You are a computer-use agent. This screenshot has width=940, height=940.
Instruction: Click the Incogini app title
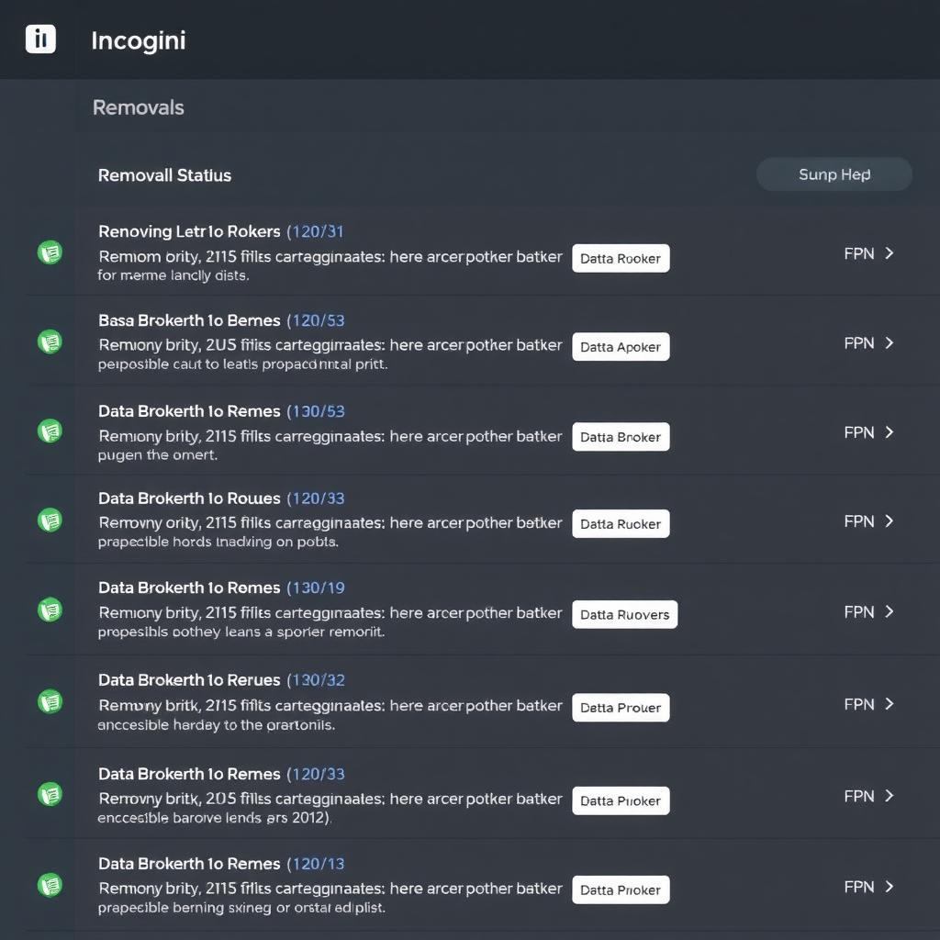point(139,40)
